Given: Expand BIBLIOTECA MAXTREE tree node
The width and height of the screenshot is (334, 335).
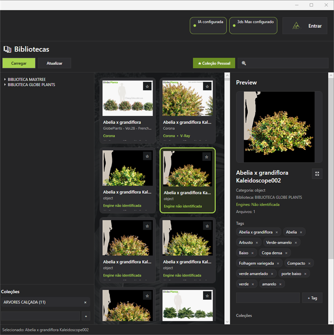Looking at the screenshot, I should click(x=5, y=79).
